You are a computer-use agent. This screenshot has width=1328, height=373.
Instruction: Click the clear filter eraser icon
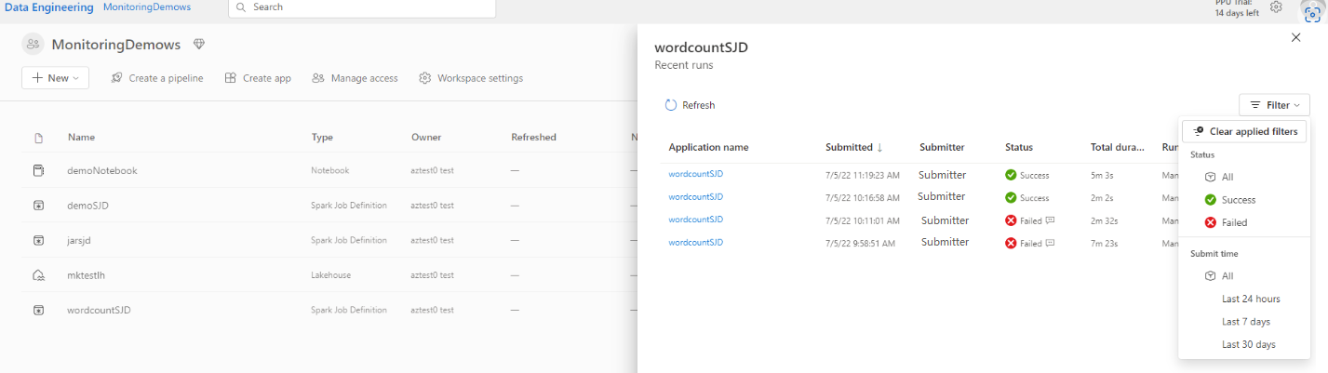click(x=1199, y=131)
